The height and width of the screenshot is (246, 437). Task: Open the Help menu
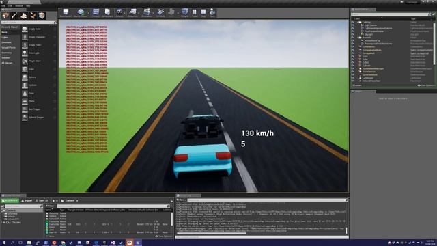click(x=28, y=6)
